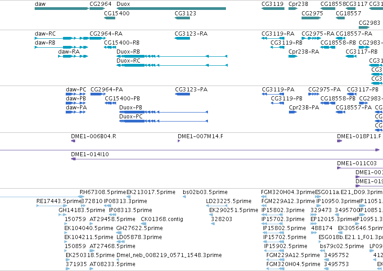
Task: Click the CG18557-PA protein
Action: pyautogui.click(x=341, y=112)
